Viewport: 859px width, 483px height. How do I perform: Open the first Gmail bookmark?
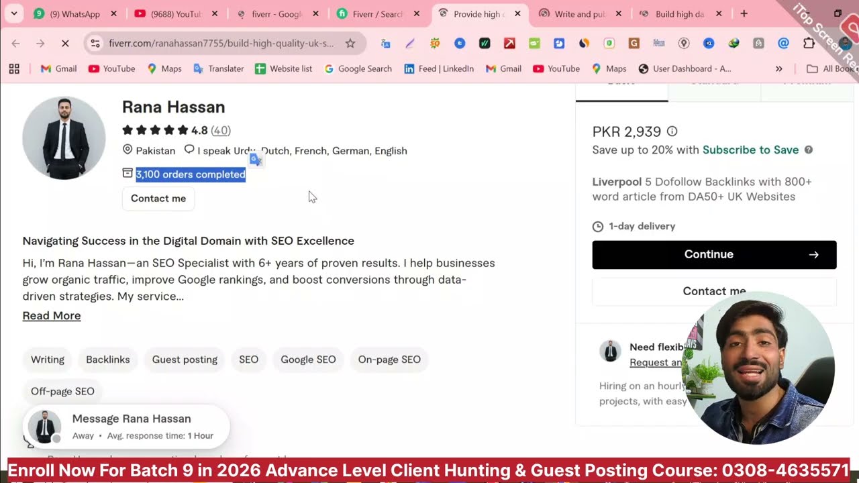pos(58,68)
